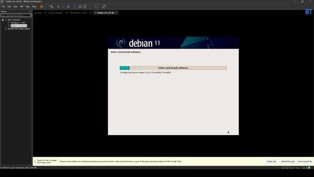The image size is (314, 177).
Task: Close the Debian 10.x 64-bit tab
Action: [x=117, y=13]
